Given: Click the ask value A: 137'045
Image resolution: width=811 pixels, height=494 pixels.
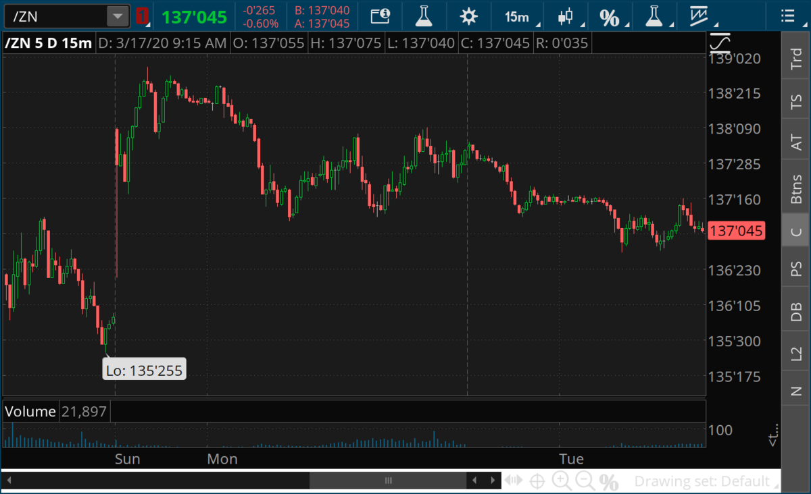Looking at the screenshot, I should coord(322,23).
